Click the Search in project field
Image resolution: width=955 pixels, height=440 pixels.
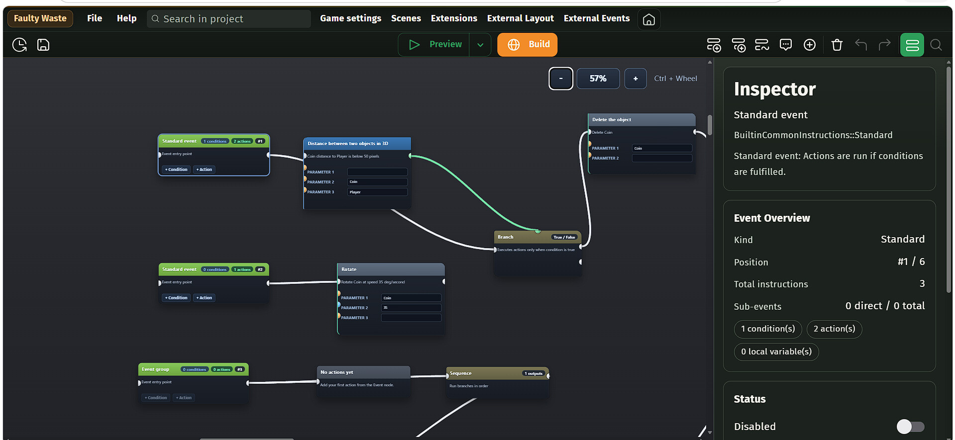coord(229,19)
